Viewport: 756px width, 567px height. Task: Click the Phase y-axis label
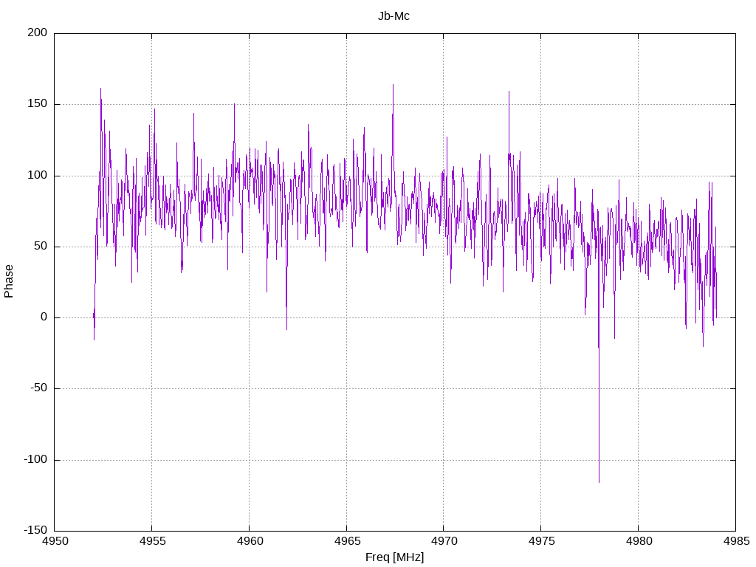9,281
